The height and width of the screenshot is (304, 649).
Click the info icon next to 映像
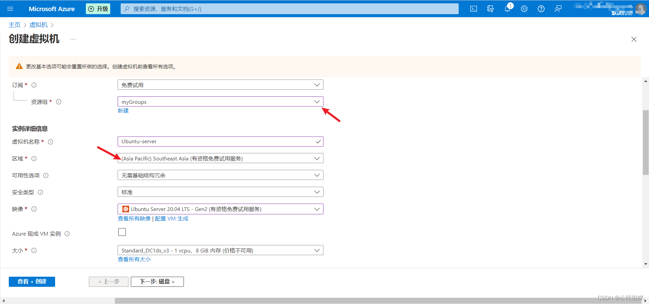pyautogui.click(x=34, y=209)
